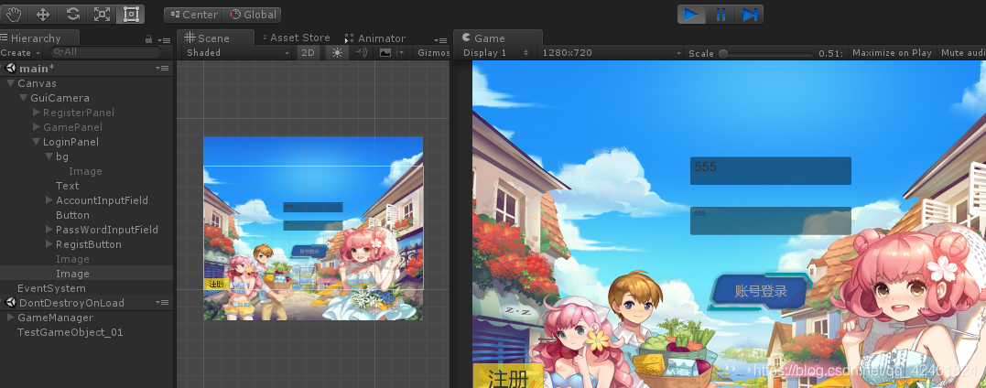The image size is (986, 388).
Task: Open the main scene options menu
Action: tap(162, 69)
